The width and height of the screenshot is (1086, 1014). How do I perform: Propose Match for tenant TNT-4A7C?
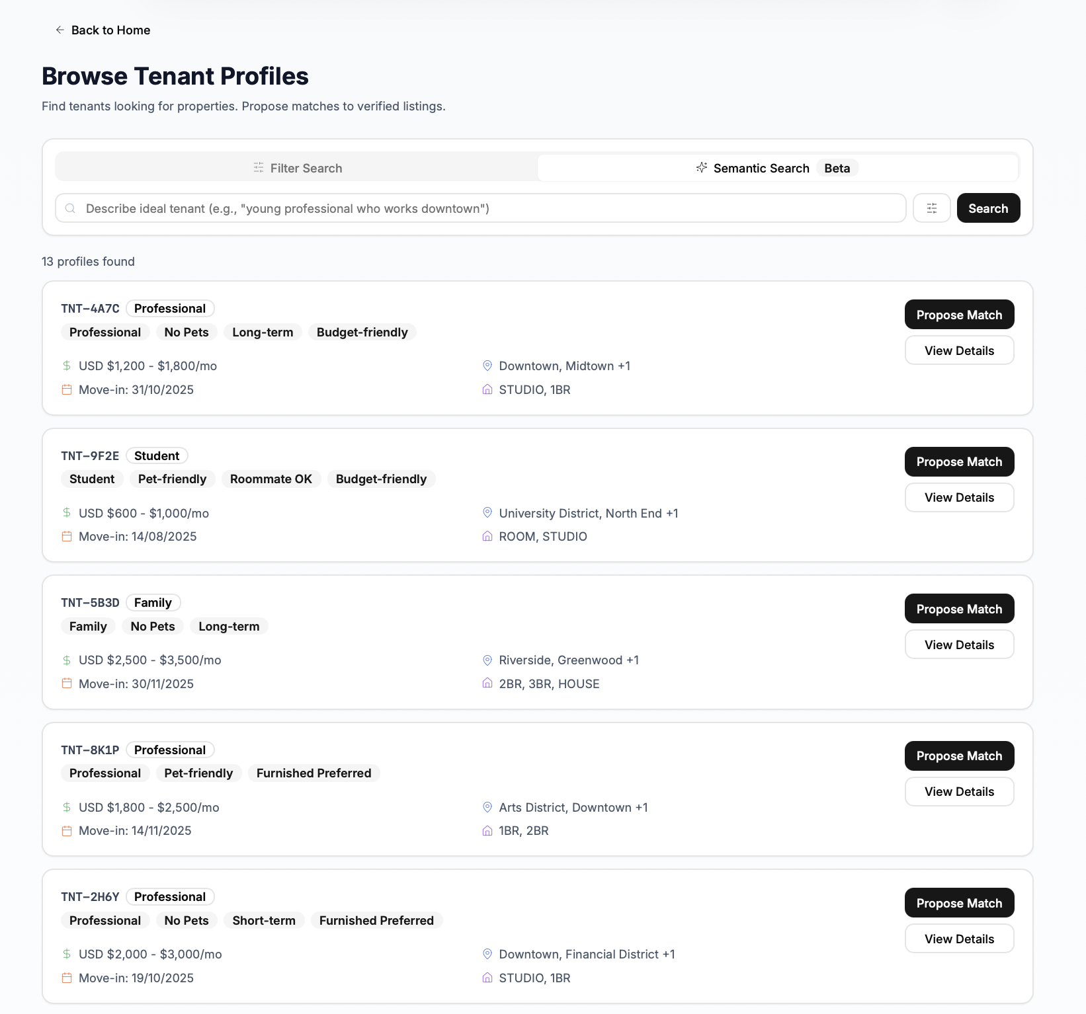959,315
